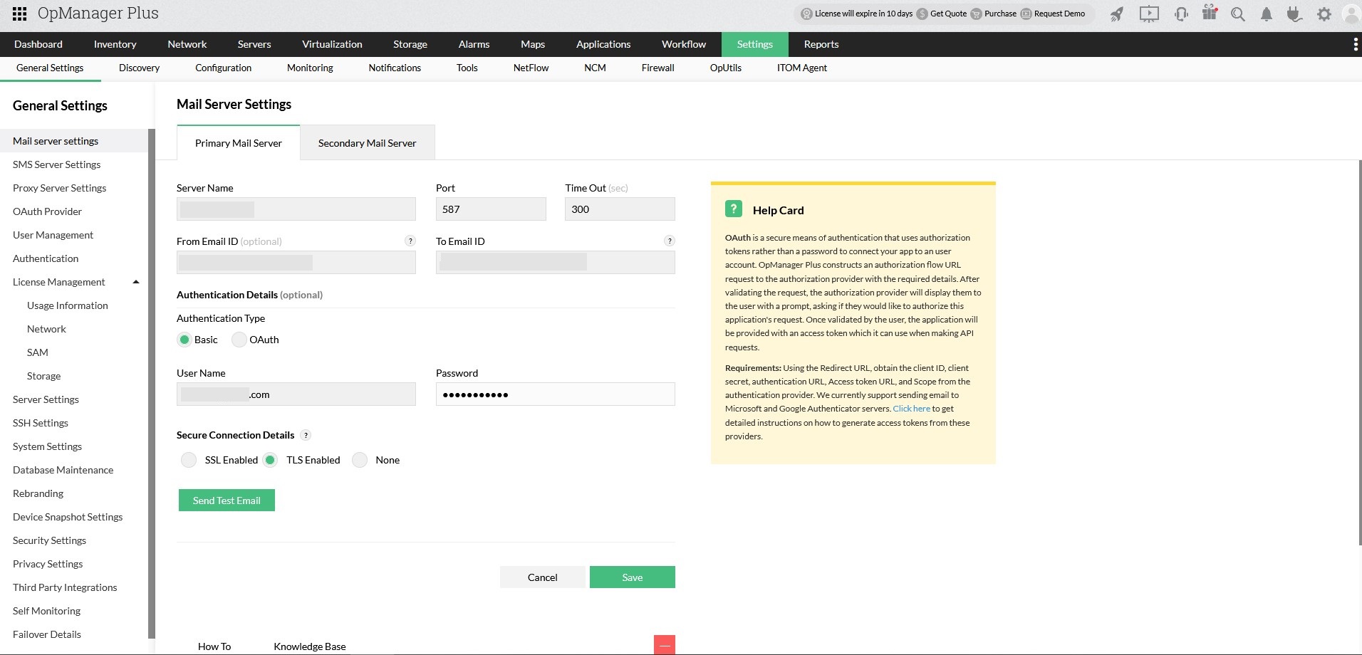
Task: Open the gift box what's-new icon
Action: click(1210, 13)
